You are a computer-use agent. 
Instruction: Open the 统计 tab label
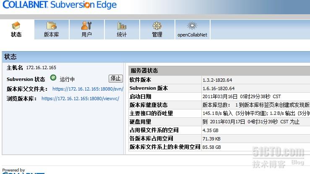coord(122,34)
